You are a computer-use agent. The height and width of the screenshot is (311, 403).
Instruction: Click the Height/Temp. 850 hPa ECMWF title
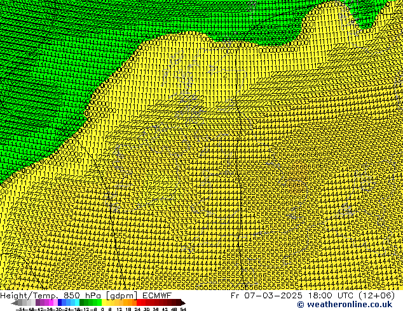click(86, 296)
